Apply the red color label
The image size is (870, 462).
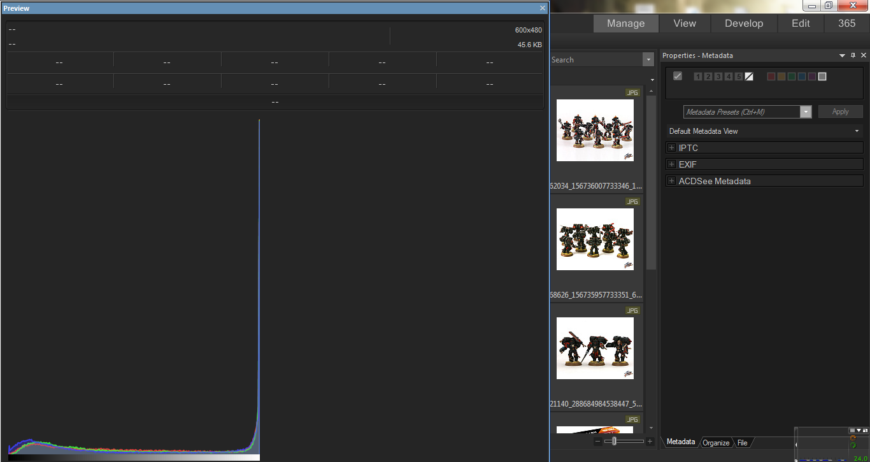point(771,76)
